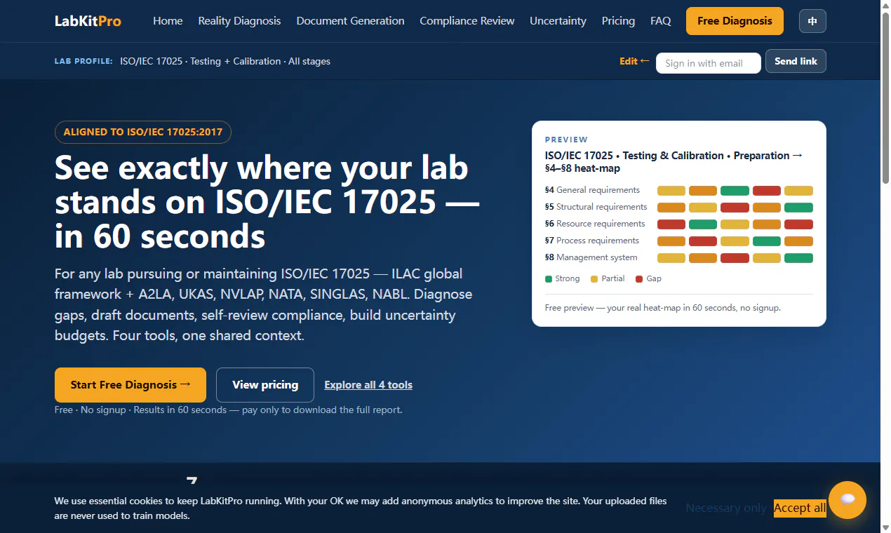Click View pricing button
Image resolution: width=891 pixels, height=533 pixels.
coord(265,384)
